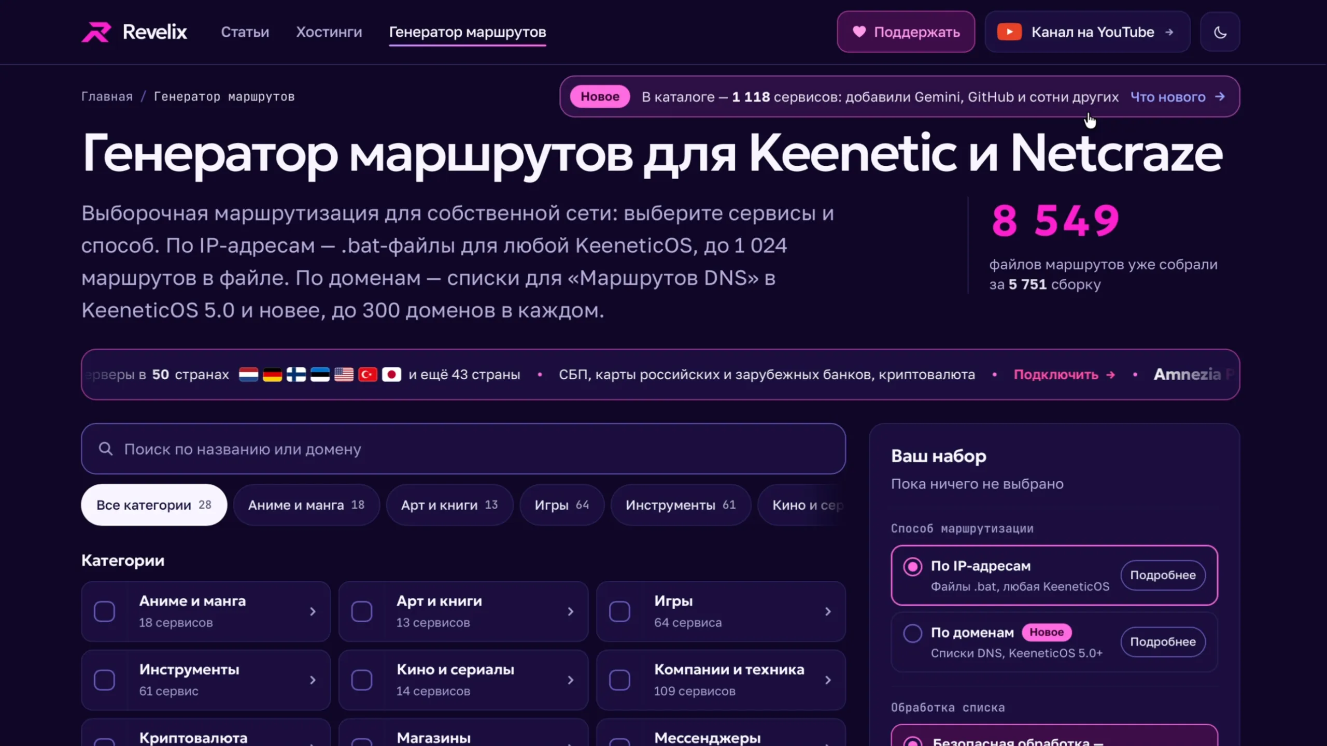
Task: Click the Netherlands flag icon
Action: click(x=248, y=375)
